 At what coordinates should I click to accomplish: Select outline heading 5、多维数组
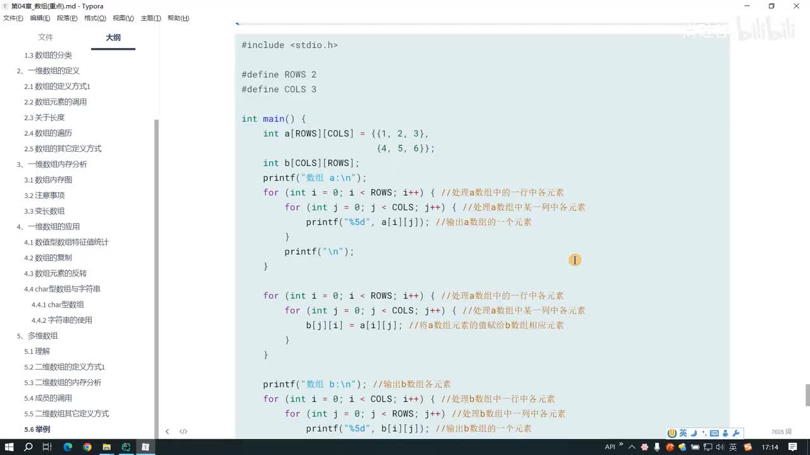point(37,336)
